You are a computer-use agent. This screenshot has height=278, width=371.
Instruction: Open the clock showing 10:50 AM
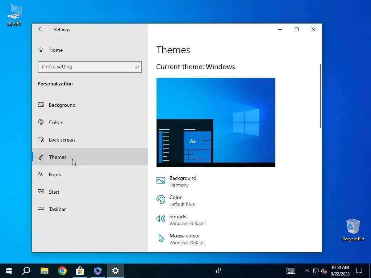click(x=340, y=271)
